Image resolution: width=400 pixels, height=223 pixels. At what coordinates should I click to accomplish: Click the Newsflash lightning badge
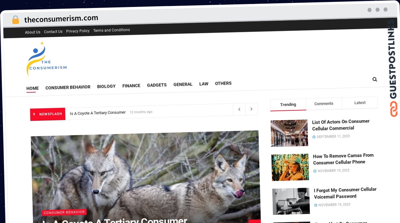48,114
